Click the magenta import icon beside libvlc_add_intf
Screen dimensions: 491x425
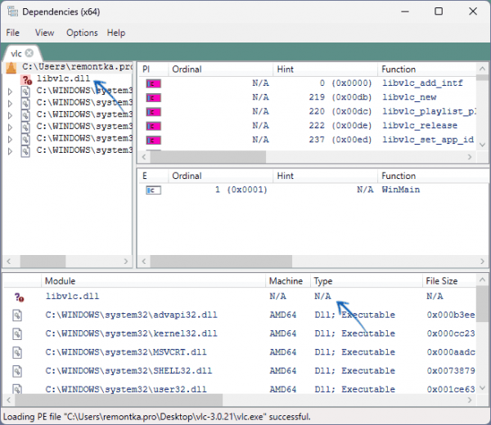pyautogui.click(x=154, y=83)
